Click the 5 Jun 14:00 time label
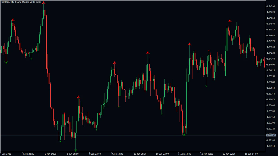 pyautogui.click(x=50, y=154)
